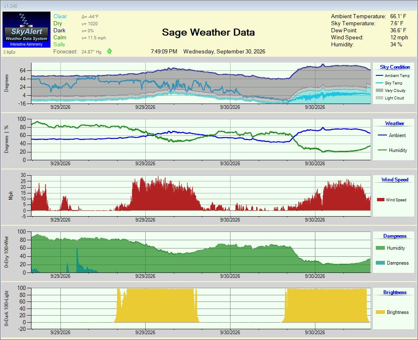Viewport: 418px width, 340px height.
Task: Click the Sky Temp legend line swatch
Action: [x=379, y=83]
